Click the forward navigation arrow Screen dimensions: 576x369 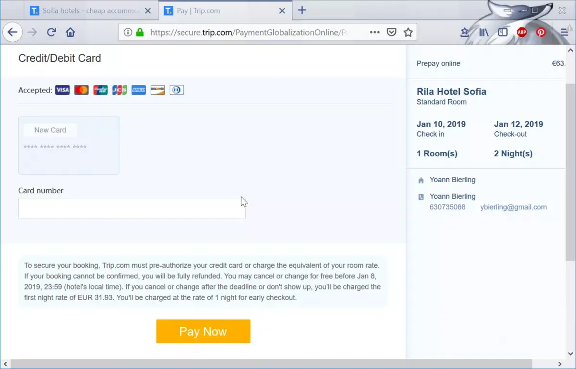point(32,32)
